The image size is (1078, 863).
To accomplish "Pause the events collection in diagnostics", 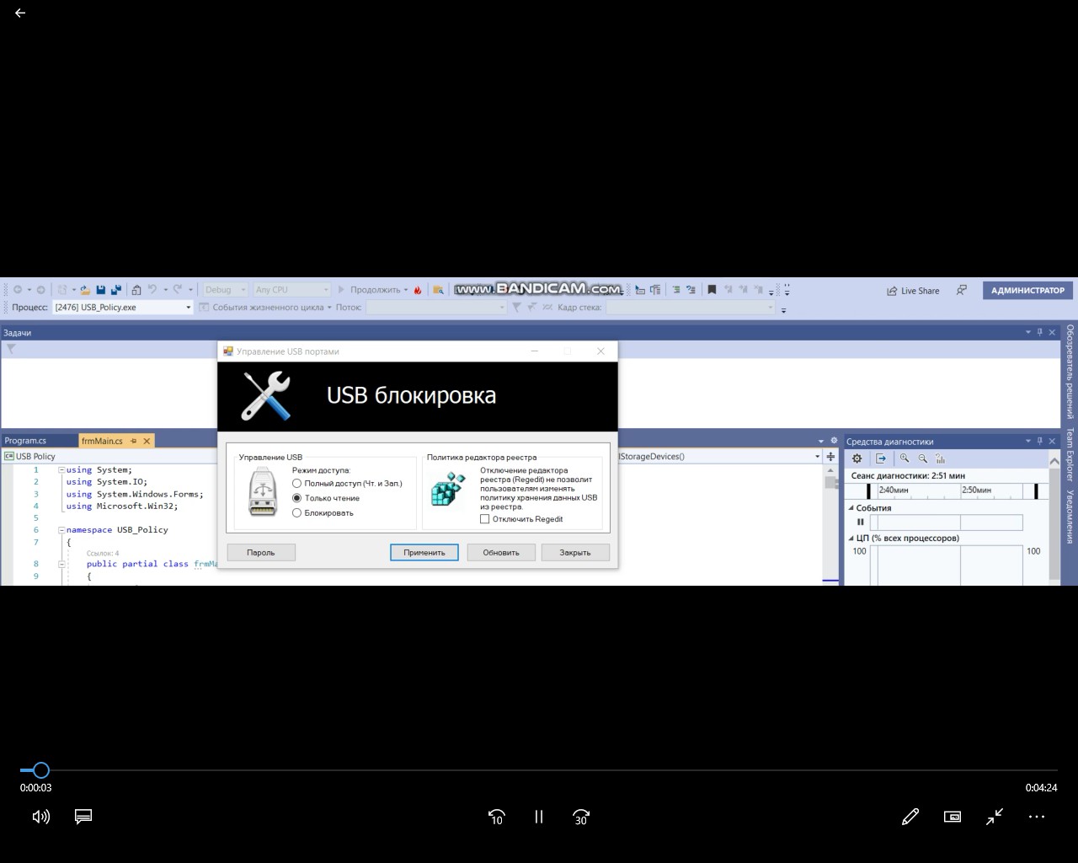I will (860, 523).
